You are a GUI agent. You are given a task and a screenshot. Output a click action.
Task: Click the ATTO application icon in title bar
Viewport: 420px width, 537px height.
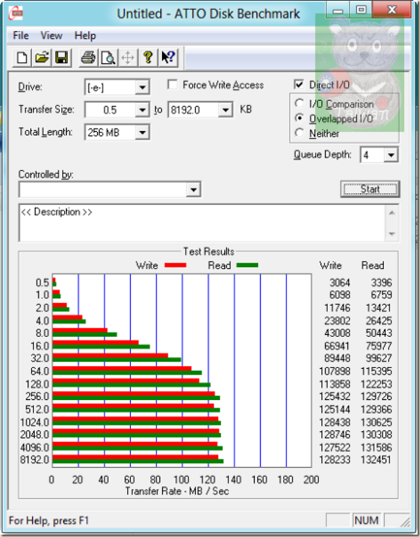point(16,13)
